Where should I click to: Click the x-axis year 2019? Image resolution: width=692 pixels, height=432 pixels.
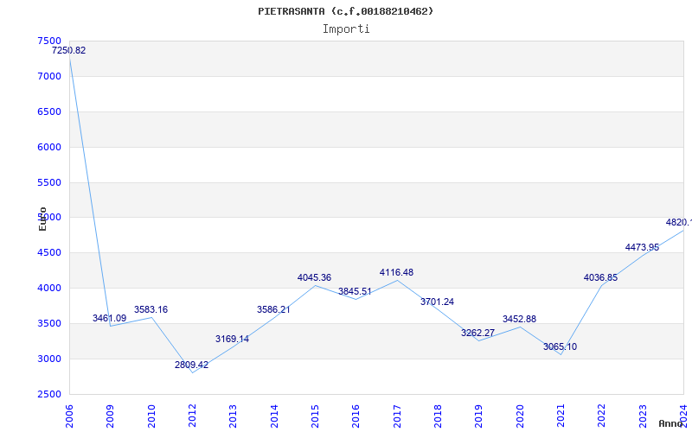point(479,416)
